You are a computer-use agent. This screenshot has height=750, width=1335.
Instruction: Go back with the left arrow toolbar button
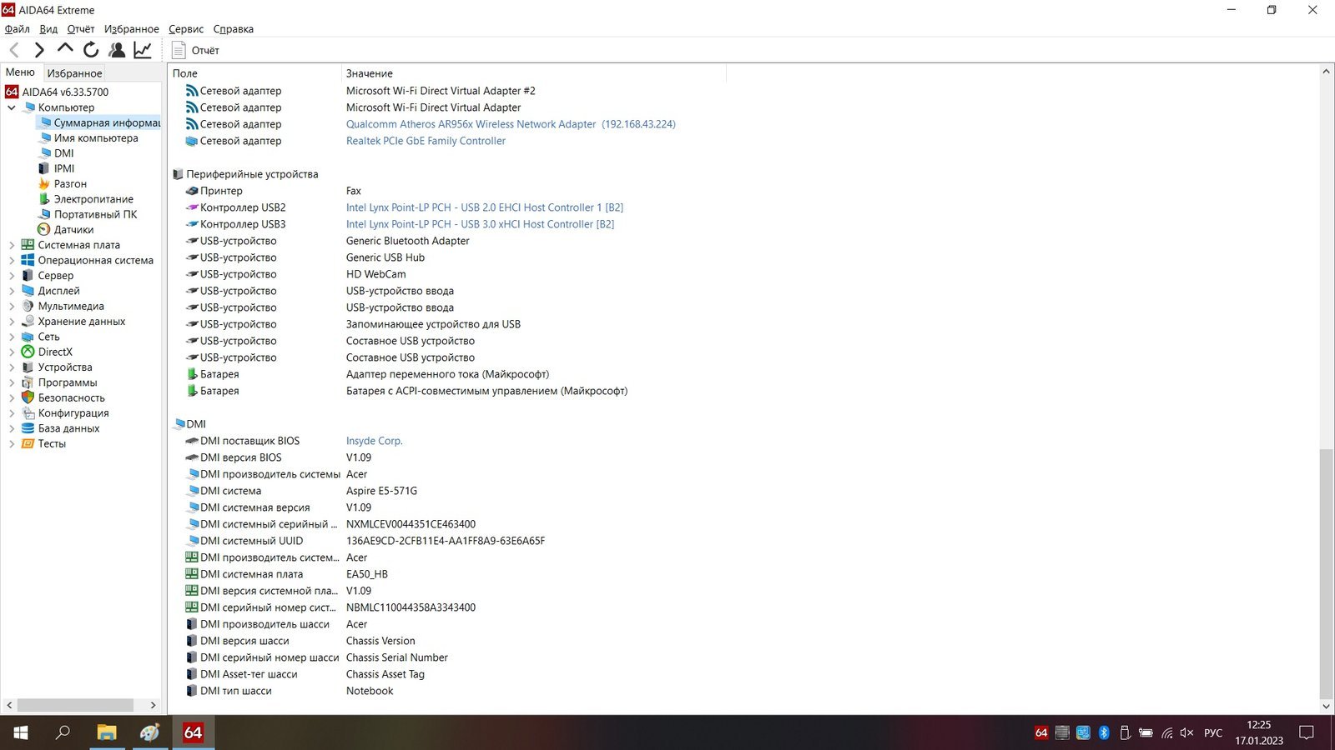tap(14, 50)
